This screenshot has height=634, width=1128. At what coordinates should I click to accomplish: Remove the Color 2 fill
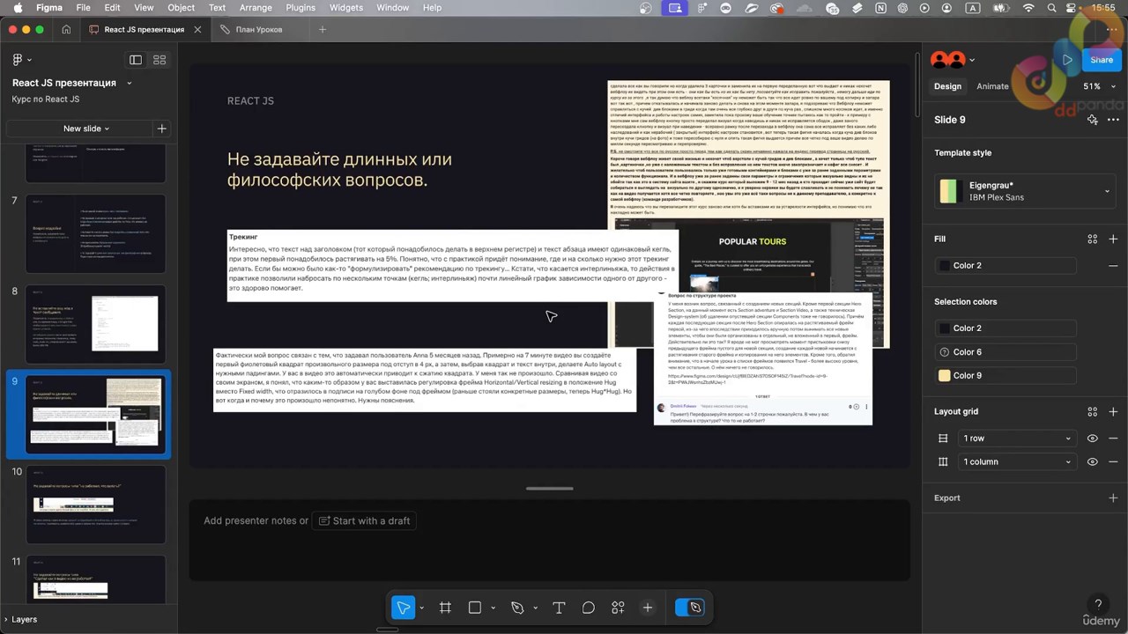pos(1113,265)
